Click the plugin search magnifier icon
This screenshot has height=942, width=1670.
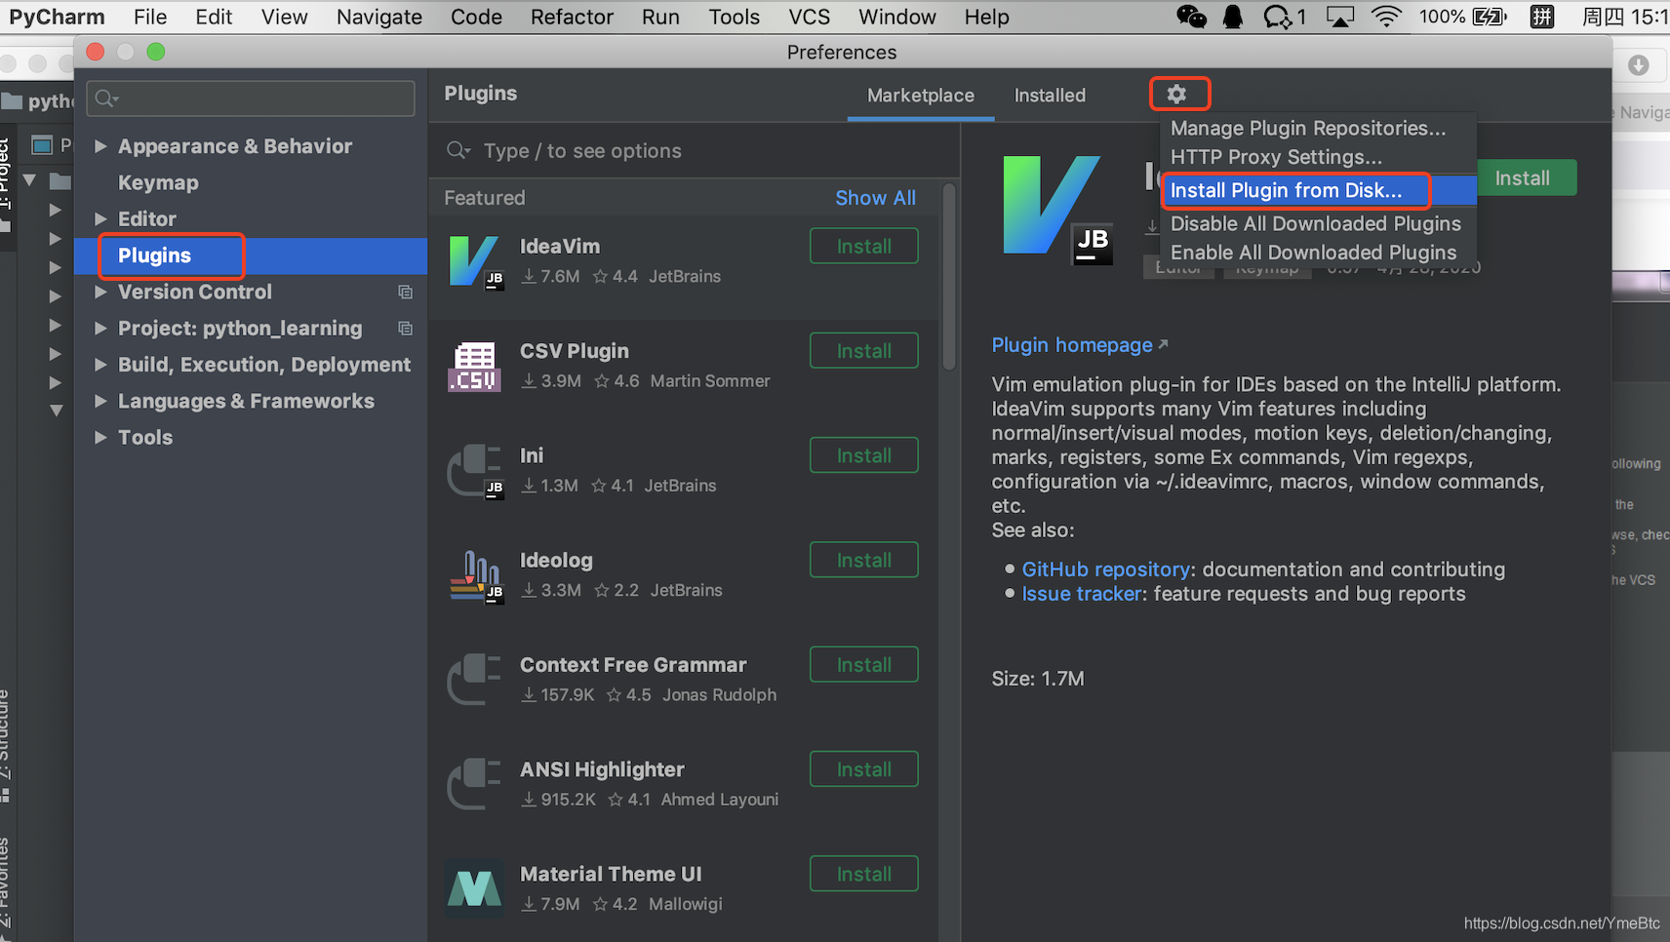(457, 150)
